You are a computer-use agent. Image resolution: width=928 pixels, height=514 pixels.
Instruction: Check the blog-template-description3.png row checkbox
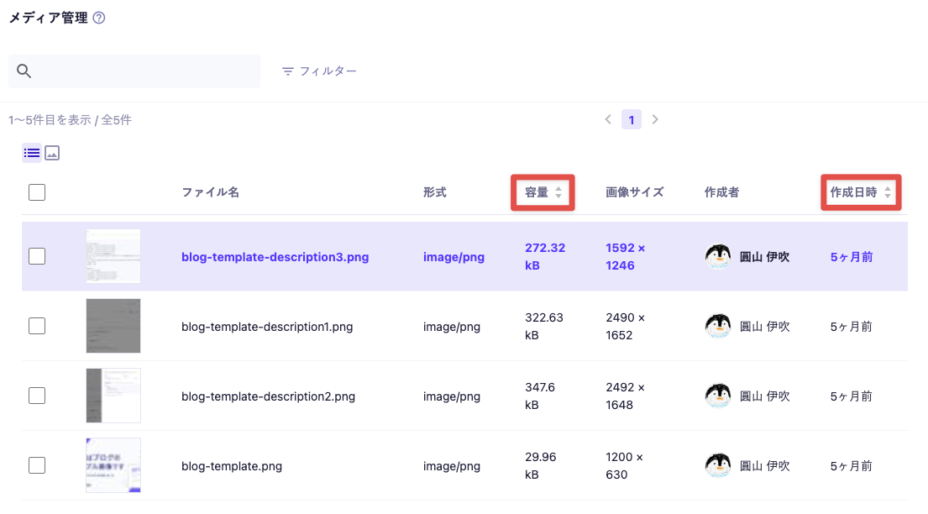point(37,257)
